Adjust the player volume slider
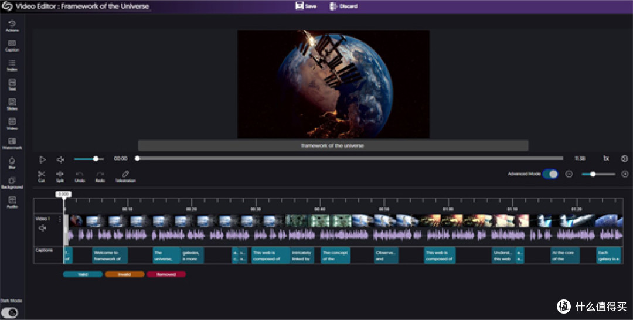 [89, 159]
